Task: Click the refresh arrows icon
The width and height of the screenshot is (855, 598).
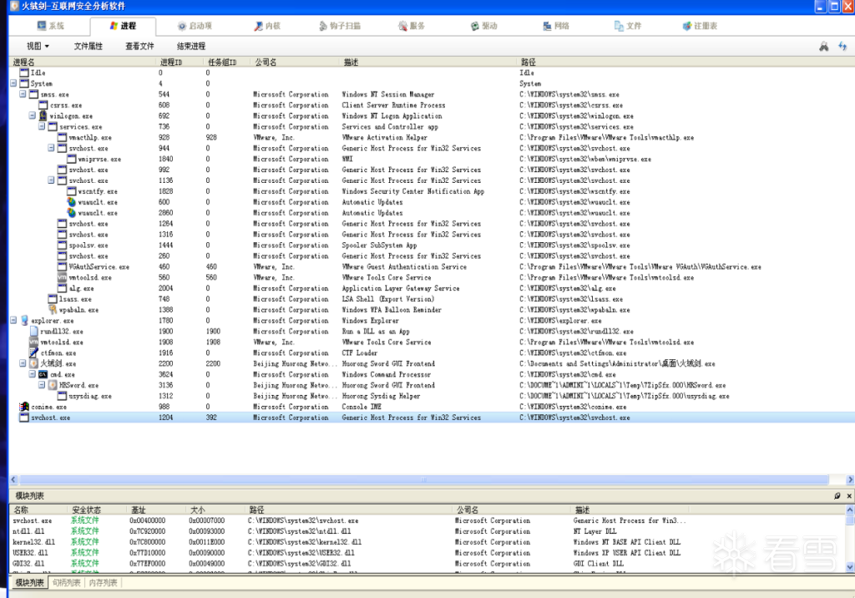Action: click(x=842, y=47)
